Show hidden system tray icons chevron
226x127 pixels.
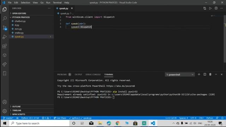pyautogui.click(x=173, y=123)
